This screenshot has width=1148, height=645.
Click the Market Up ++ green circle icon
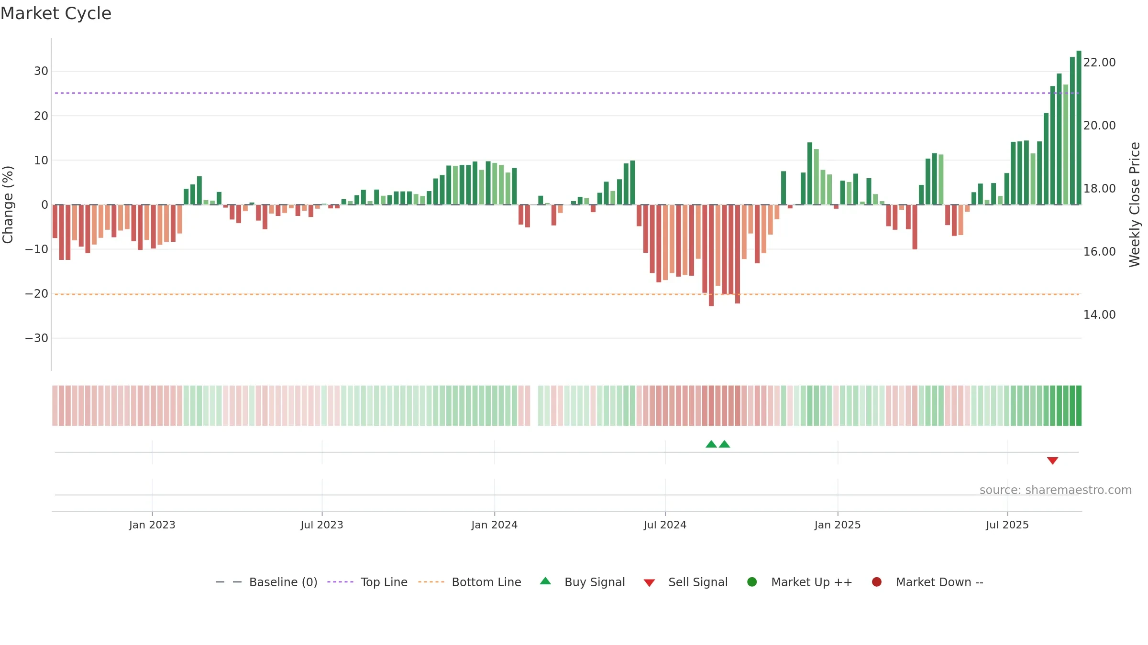752,582
